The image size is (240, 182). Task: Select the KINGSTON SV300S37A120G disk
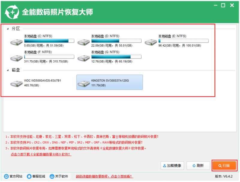pyautogui.click(x=109, y=82)
